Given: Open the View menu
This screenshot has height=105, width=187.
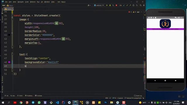Looking at the screenshot, I should coord(14,2).
